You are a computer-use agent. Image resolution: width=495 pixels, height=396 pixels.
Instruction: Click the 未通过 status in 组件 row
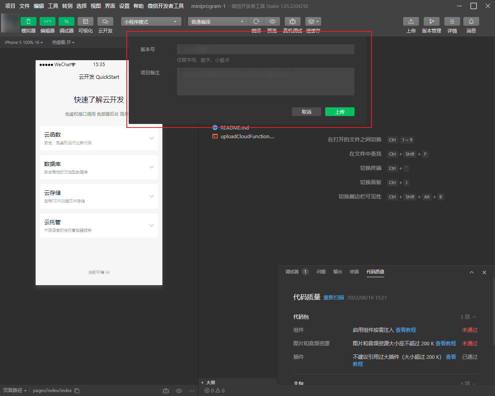click(470, 330)
